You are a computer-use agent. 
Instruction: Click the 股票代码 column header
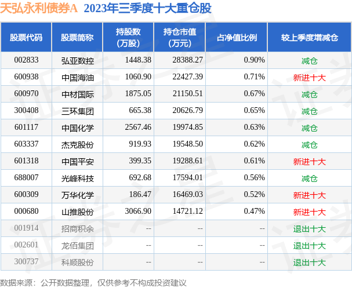click(x=26, y=38)
